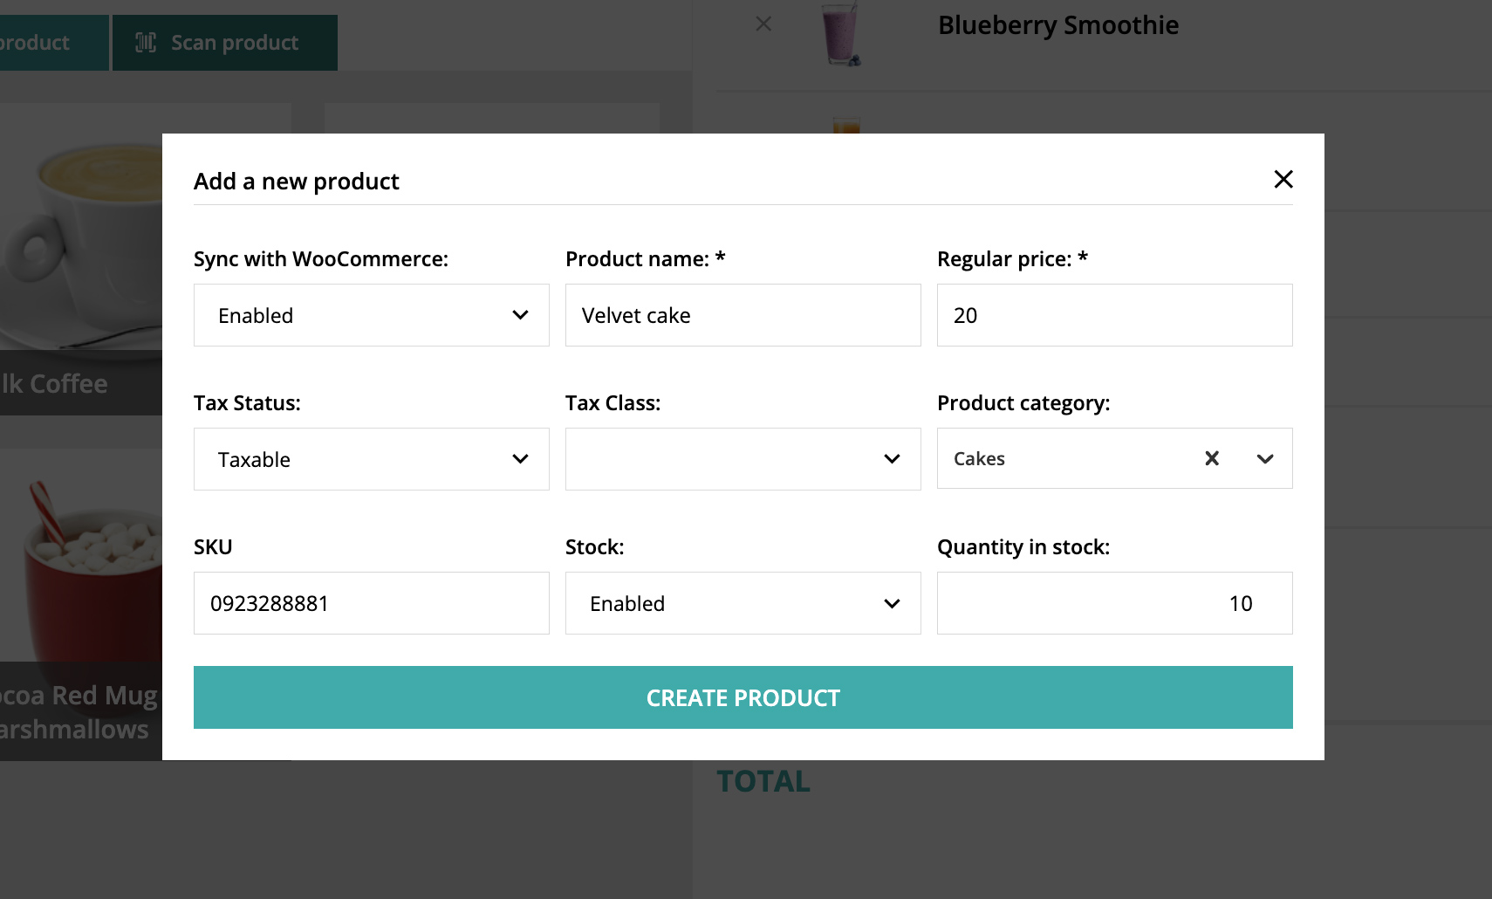The width and height of the screenshot is (1492, 899).
Task: Click the selected Cakes category text
Action: pyautogui.click(x=979, y=459)
